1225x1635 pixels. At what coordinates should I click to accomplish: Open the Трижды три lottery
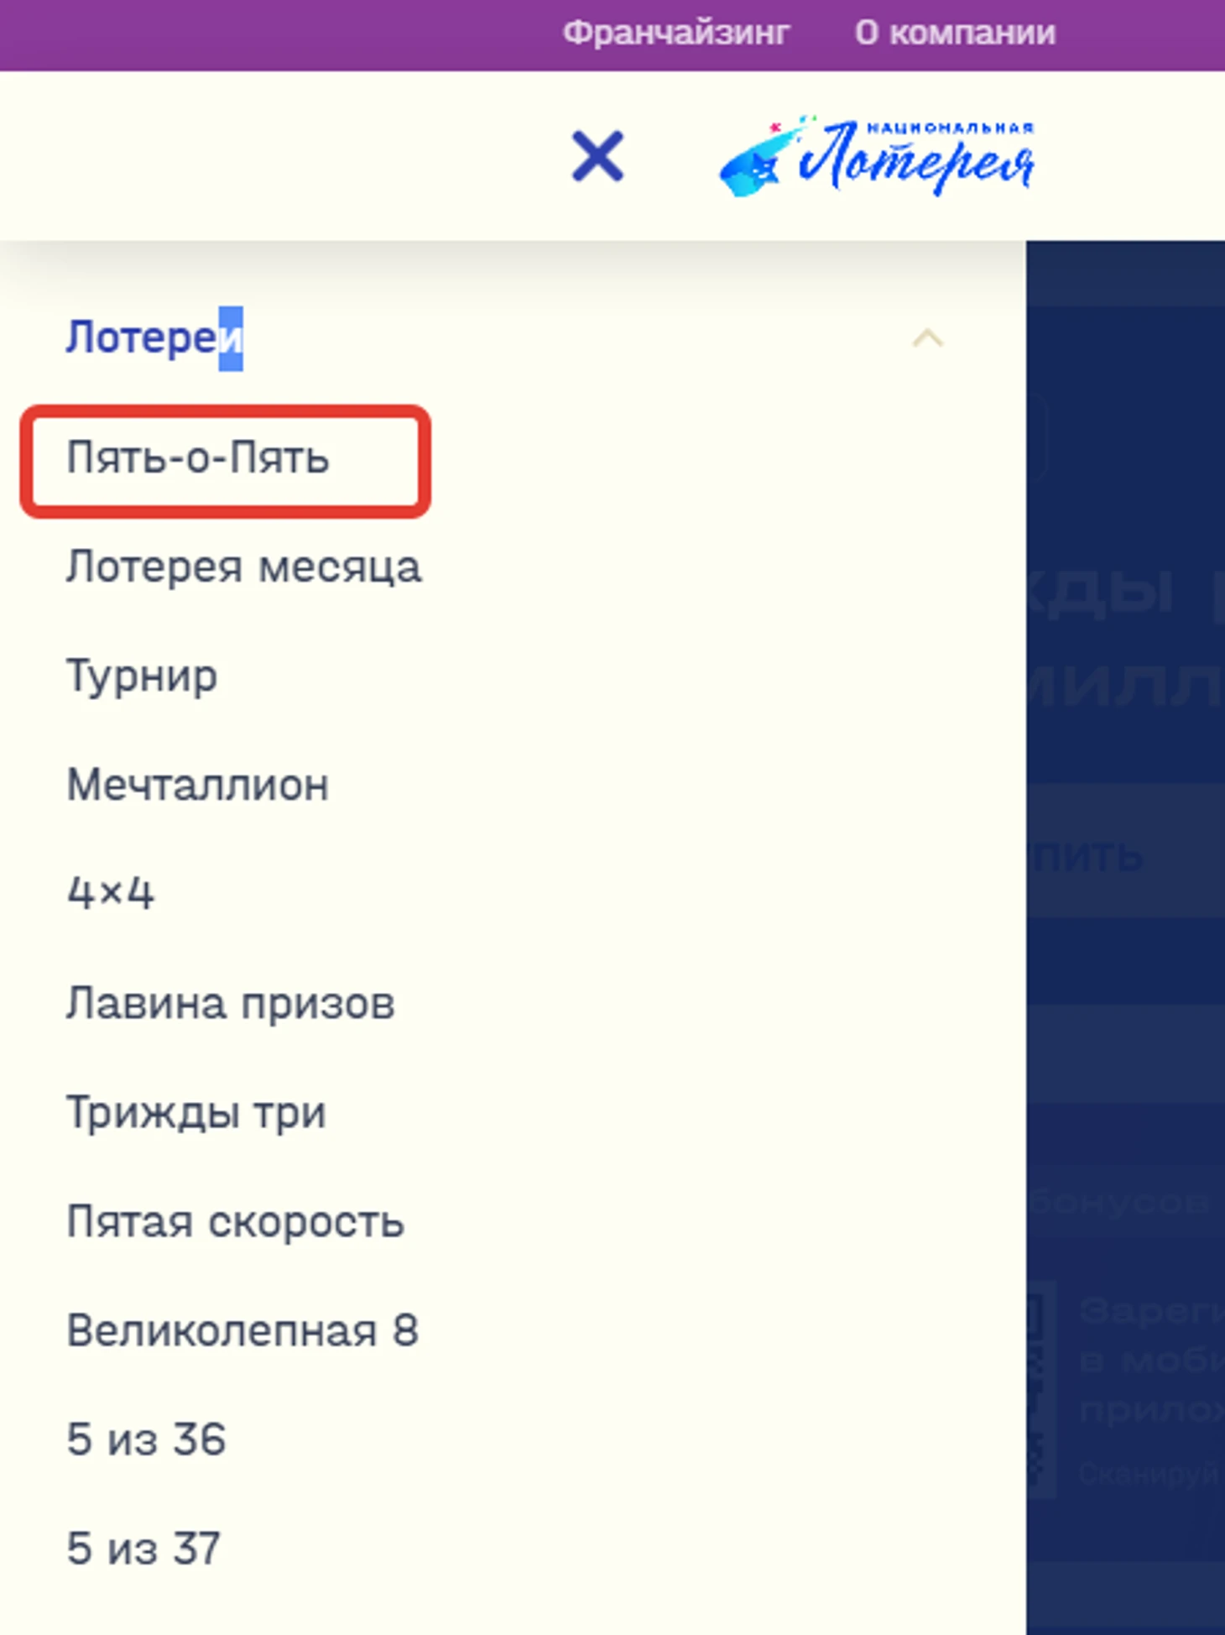[196, 1113]
